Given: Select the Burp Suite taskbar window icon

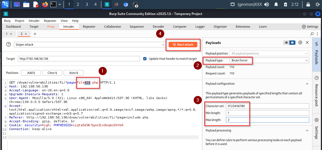Looking at the screenshot, I should [107, 4].
